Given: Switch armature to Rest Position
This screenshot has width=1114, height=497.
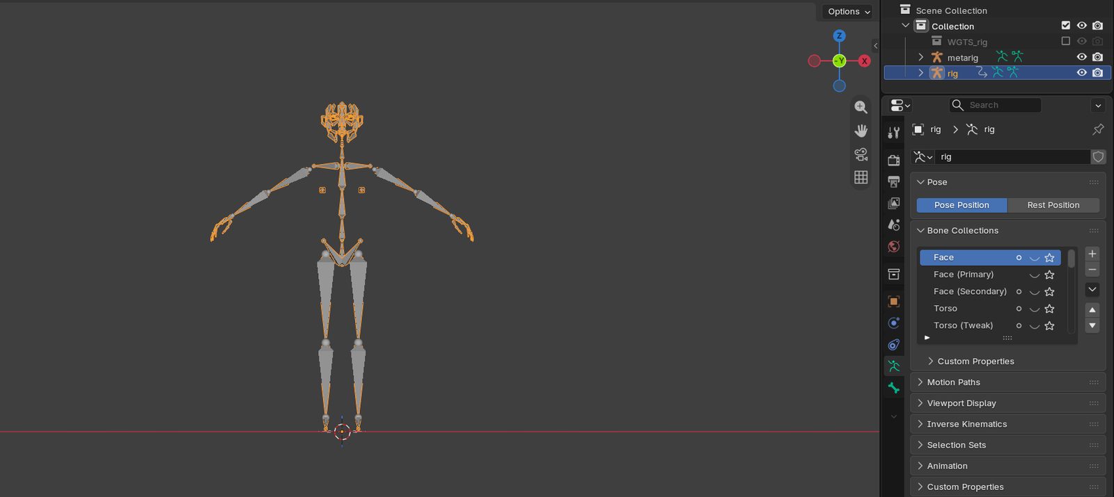Looking at the screenshot, I should [x=1053, y=205].
